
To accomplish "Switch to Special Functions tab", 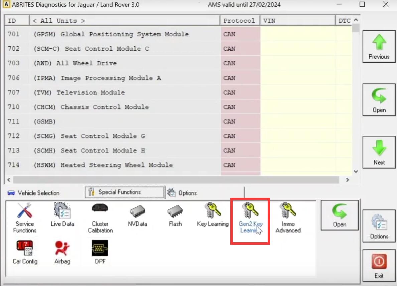I will [125, 192].
